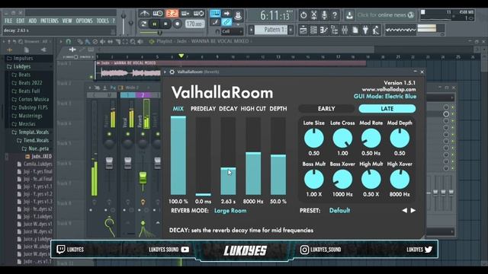The height and width of the screenshot is (274, 488).
Task: Click the power-style icon near time display
Action: [x=303, y=15]
